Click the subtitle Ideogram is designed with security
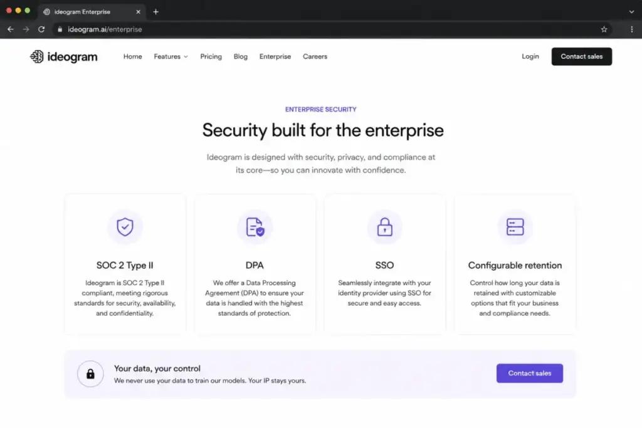Screen dimensions: 642x428 coord(320,164)
